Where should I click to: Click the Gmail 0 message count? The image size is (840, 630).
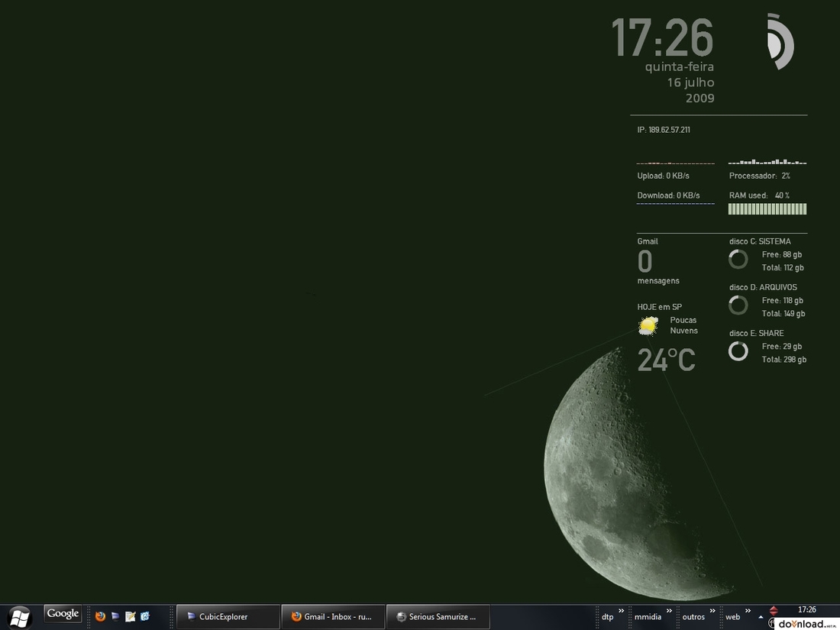click(645, 262)
